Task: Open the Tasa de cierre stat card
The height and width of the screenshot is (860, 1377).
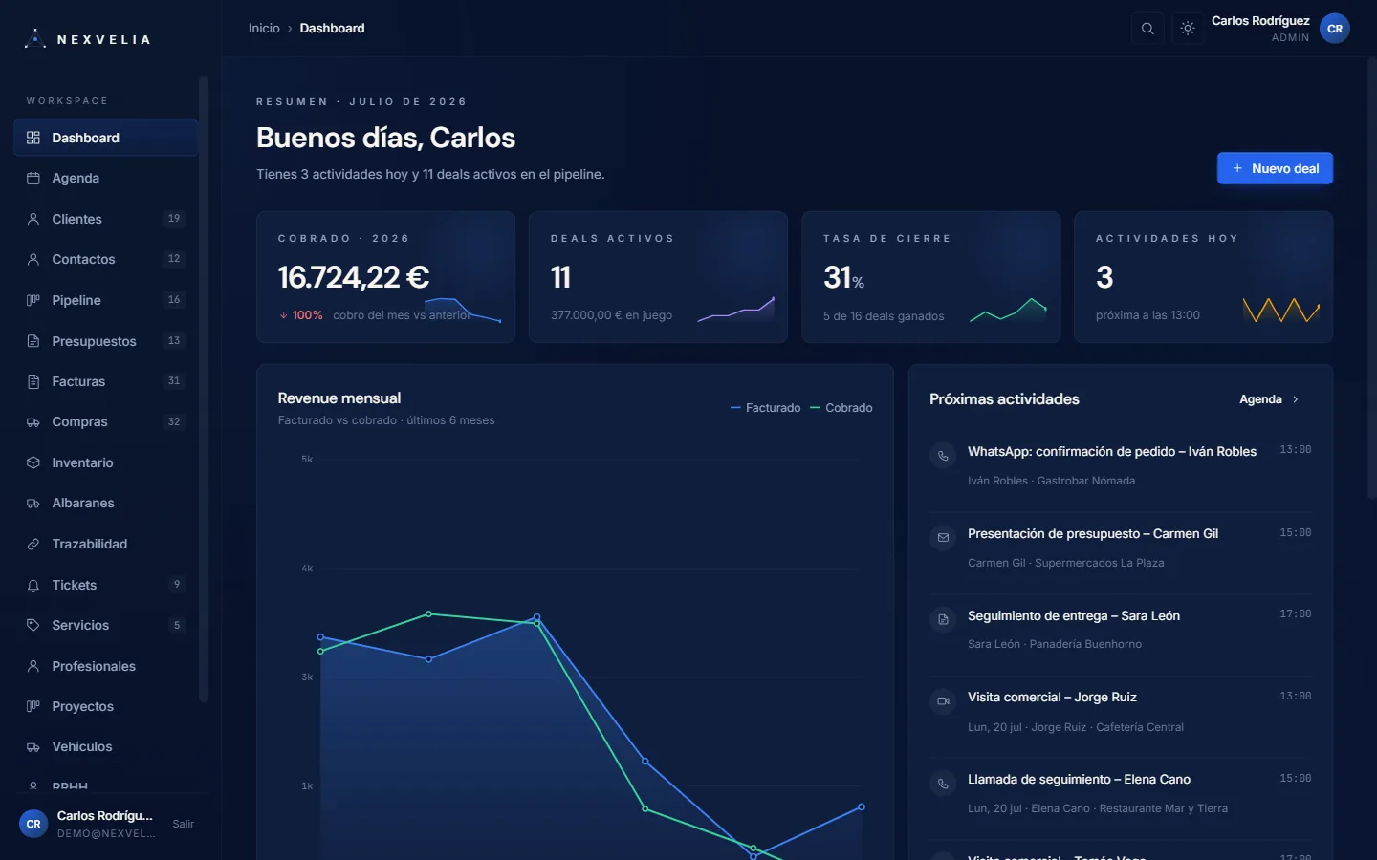Action: [x=931, y=277]
